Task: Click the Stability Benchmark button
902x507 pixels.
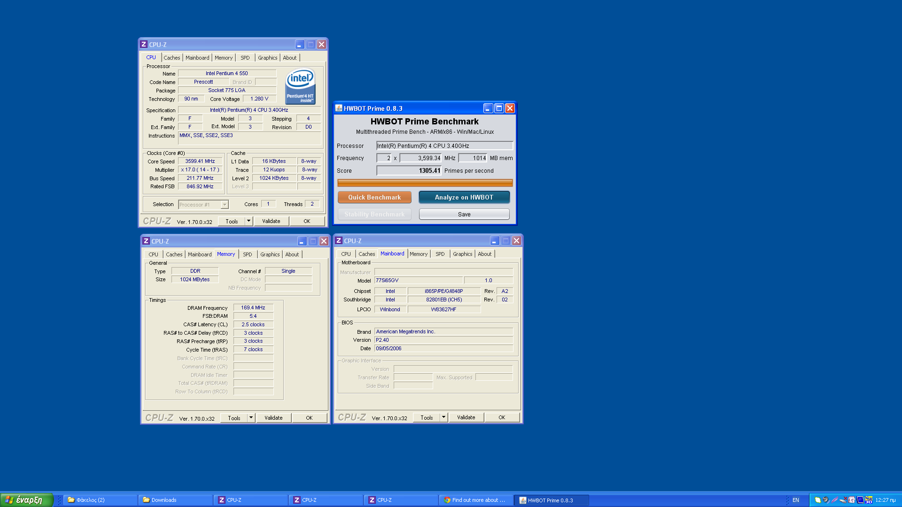Action: pyautogui.click(x=374, y=214)
